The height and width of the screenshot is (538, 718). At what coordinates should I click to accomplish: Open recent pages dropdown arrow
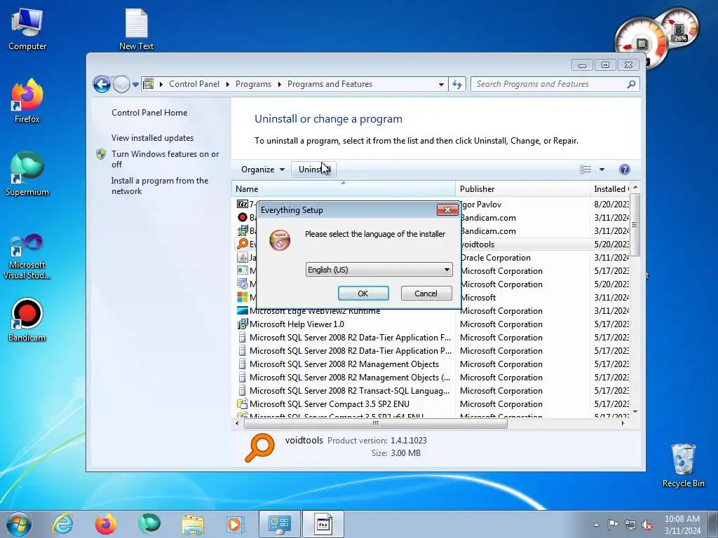pyautogui.click(x=135, y=85)
